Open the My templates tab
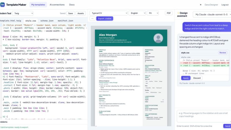Image resolution: width=231 pixels, height=130 pixels. pos(38,5)
